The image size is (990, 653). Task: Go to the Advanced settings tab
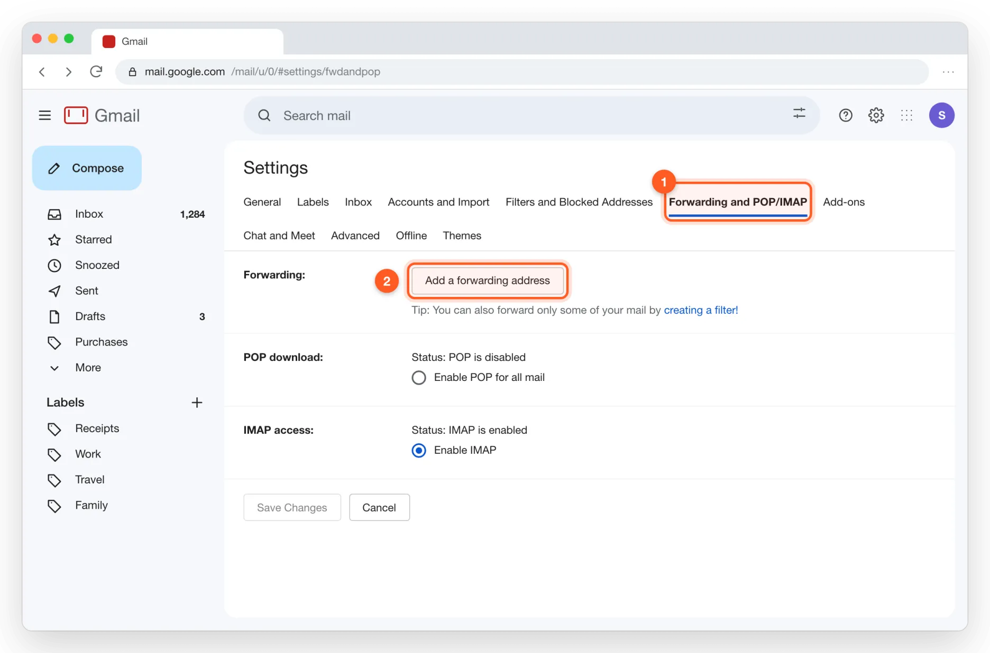click(x=355, y=236)
